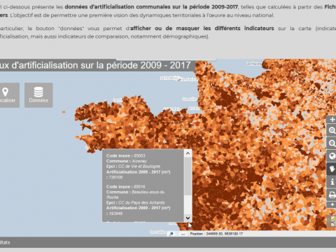Print the map with the printer icon
This screenshot has width=336, height=252.
click(332, 195)
